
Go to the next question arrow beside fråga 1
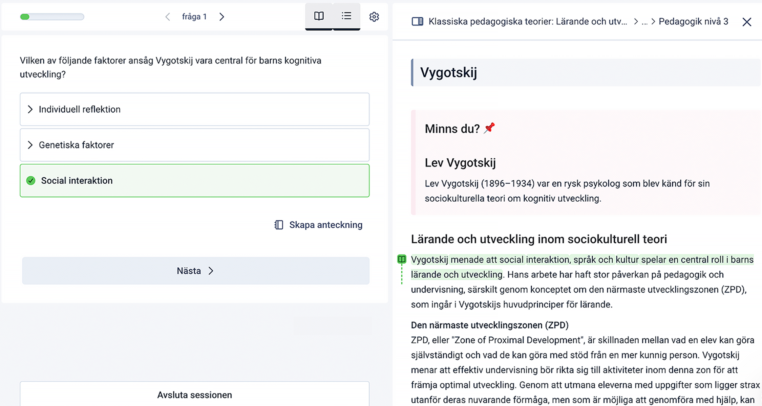222,17
